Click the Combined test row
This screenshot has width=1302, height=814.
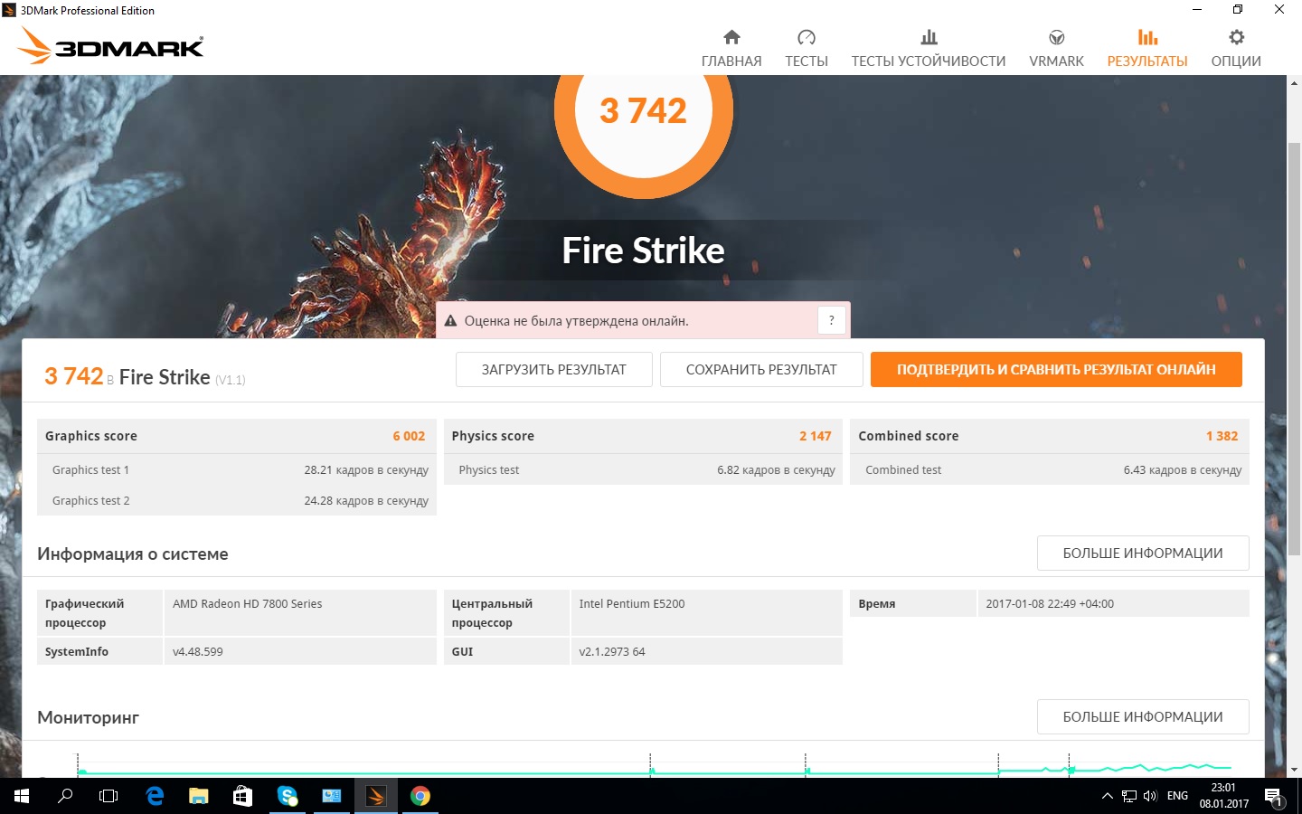(1050, 469)
